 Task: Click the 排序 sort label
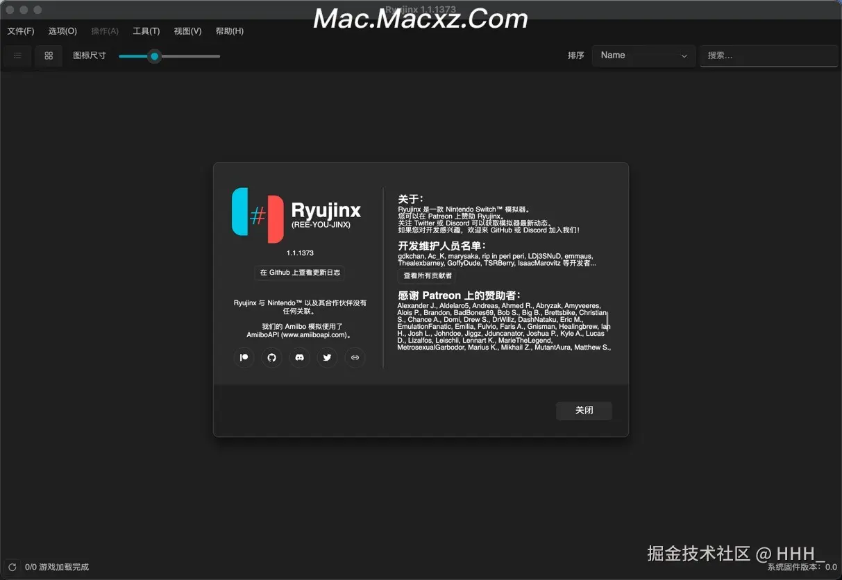pyautogui.click(x=576, y=56)
